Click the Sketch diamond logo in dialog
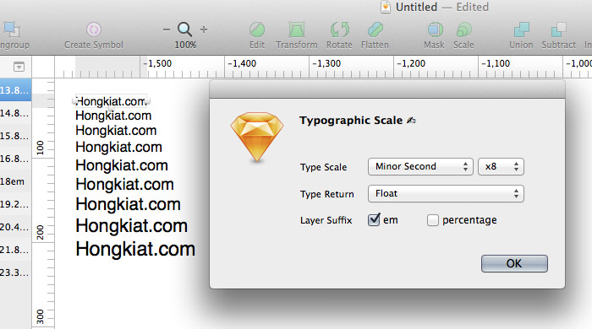This screenshot has width=592, height=329. (x=257, y=137)
